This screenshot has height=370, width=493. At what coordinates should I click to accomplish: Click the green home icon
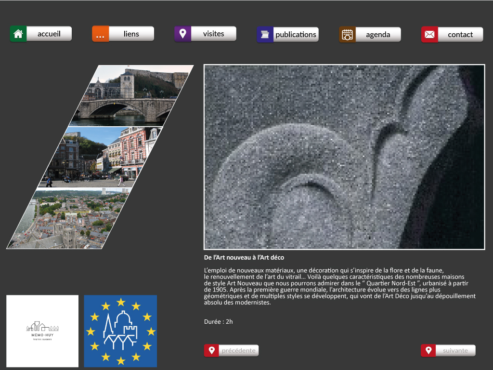(18, 34)
